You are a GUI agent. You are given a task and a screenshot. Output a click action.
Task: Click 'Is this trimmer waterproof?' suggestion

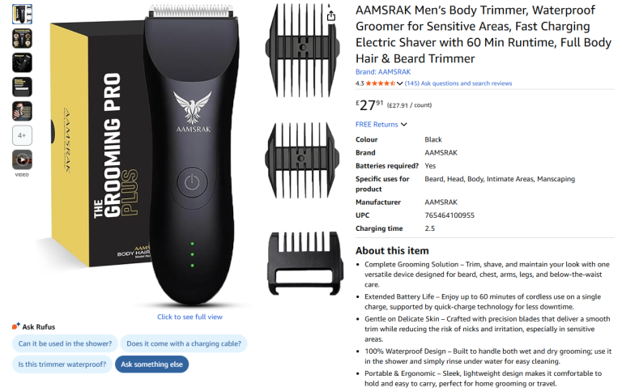click(62, 364)
